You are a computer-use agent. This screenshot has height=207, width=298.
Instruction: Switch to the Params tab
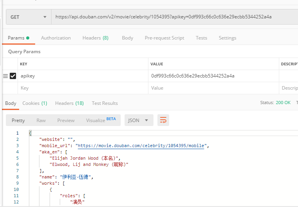click(18, 38)
